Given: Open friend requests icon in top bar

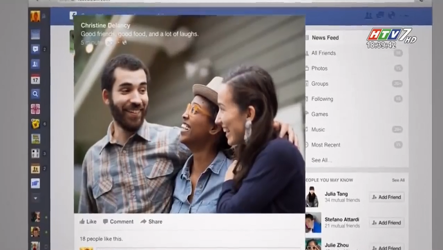Looking at the screenshot, I should (368, 15).
